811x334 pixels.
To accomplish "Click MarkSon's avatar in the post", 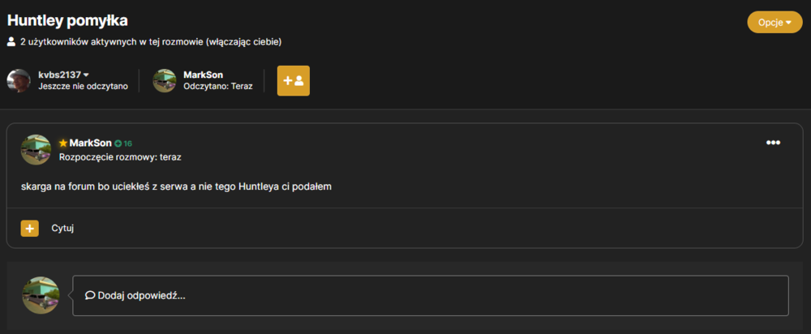I will (36, 150).
